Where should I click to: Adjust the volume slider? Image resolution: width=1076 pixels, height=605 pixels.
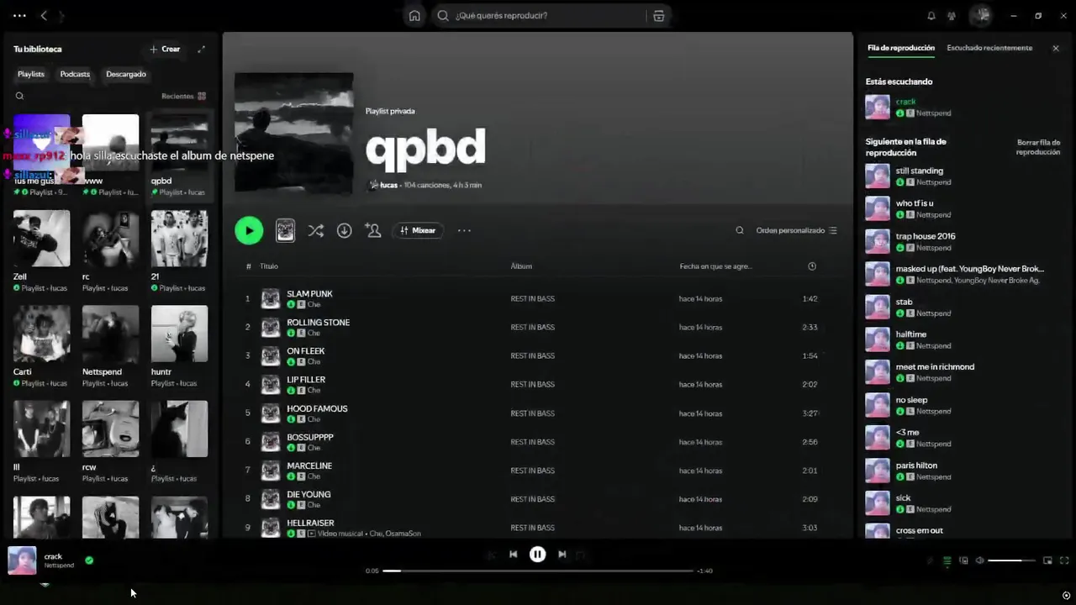point(1011,560)
